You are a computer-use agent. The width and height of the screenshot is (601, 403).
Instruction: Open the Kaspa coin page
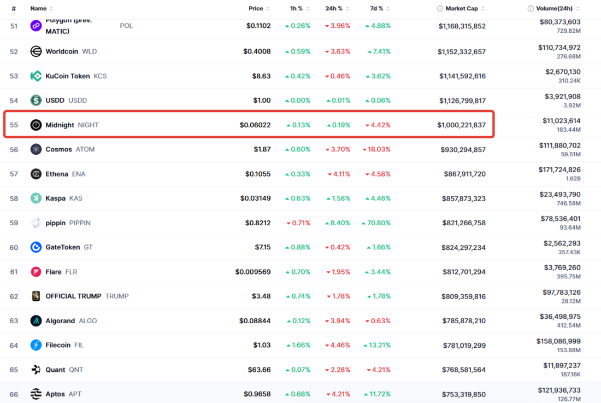click(x=56, y=198)
